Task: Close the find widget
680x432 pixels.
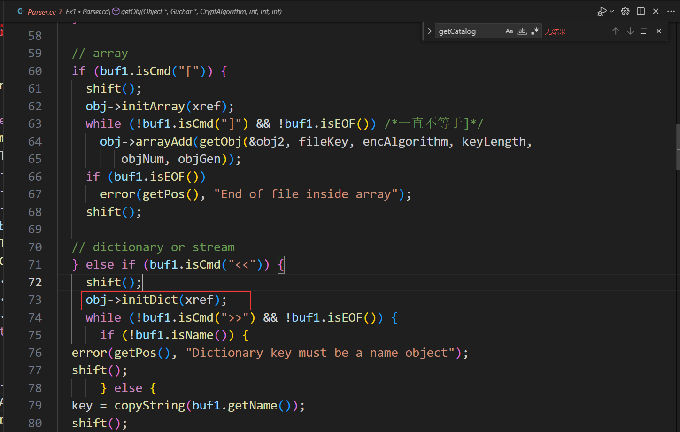Action: (x=659, y=31)
